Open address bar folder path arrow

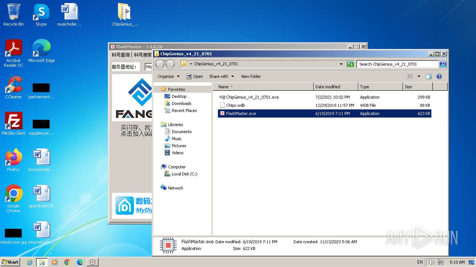[x=191, y=64]
